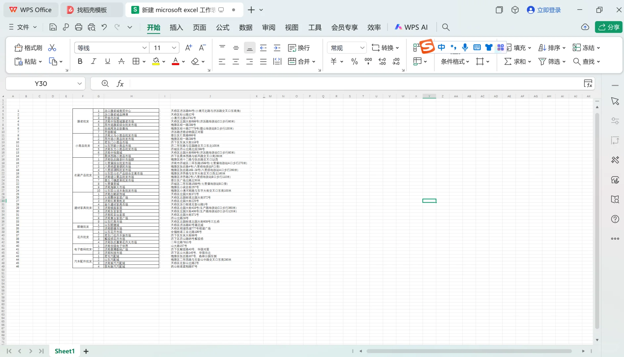Decrease decimal places
The width and height of the screenshot is (624, 357).
396,61
